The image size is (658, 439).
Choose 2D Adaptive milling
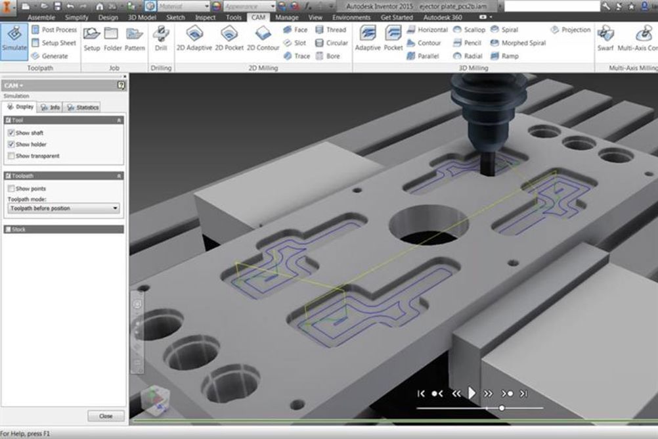[x=194, y=39]
